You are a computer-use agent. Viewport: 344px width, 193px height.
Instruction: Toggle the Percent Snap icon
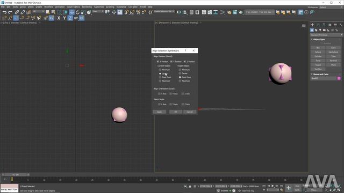point(138,12)
